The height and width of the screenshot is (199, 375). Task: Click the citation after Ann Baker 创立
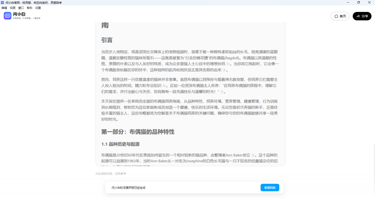[253, 155]
